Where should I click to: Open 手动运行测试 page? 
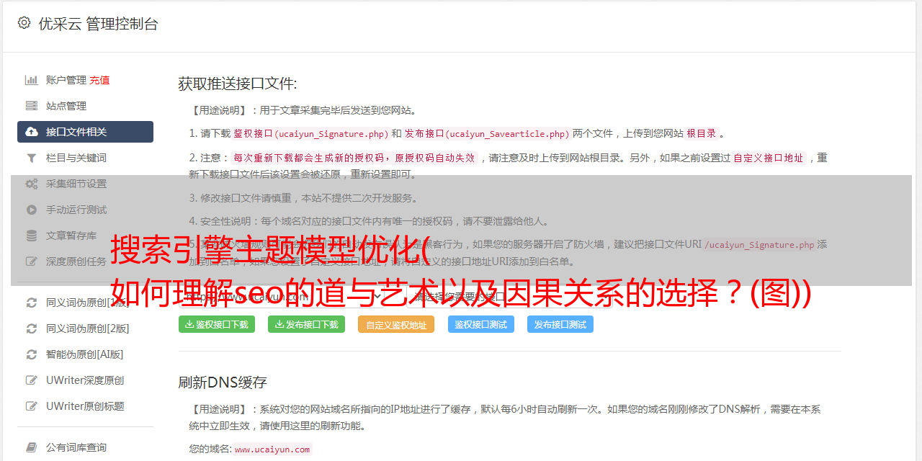pyautogui.click(x=76, y=210)
